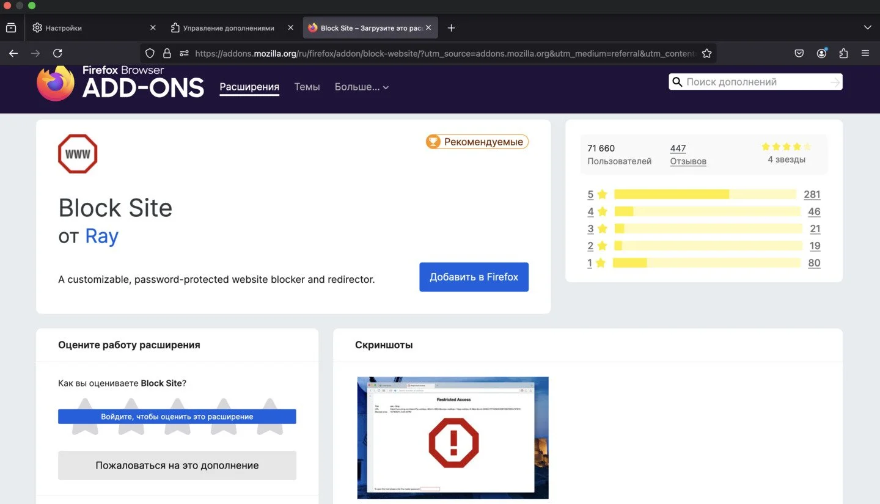Open the Firefox account icon

tap(821, 53)
